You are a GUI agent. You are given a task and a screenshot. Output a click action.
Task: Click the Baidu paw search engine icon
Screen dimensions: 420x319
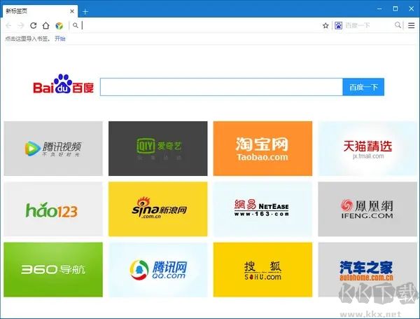[339, 25]
